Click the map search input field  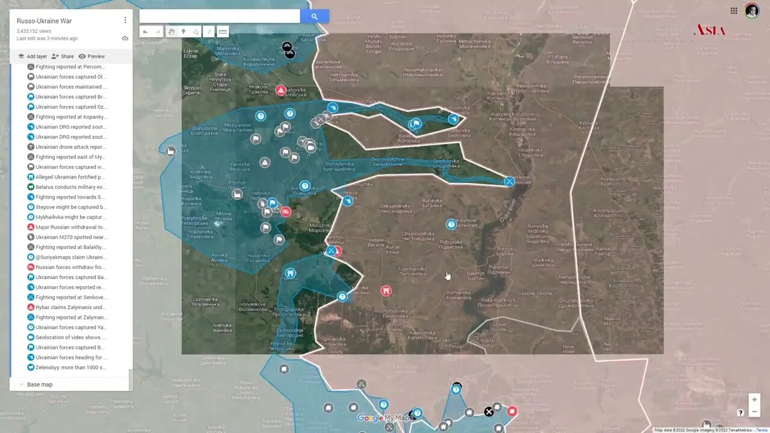[x=220, y=17]
